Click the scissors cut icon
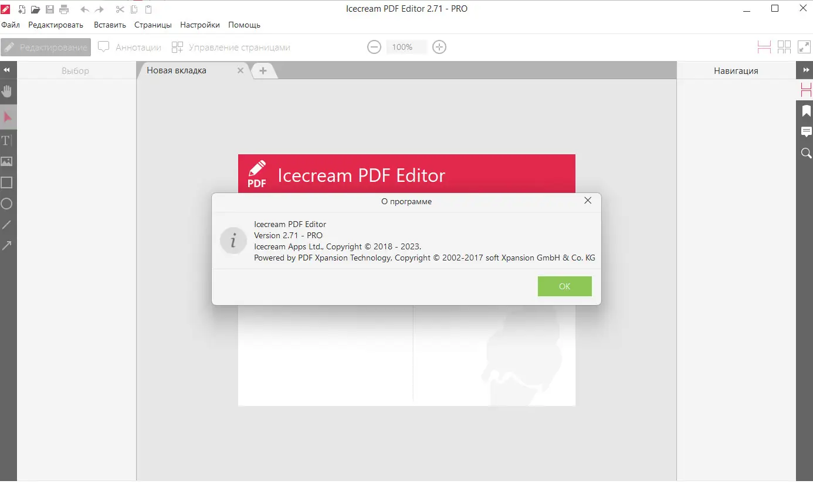Image resolution: width=813 pixels, height=494 pixels. pyautogui.click(x=120, y=9)
